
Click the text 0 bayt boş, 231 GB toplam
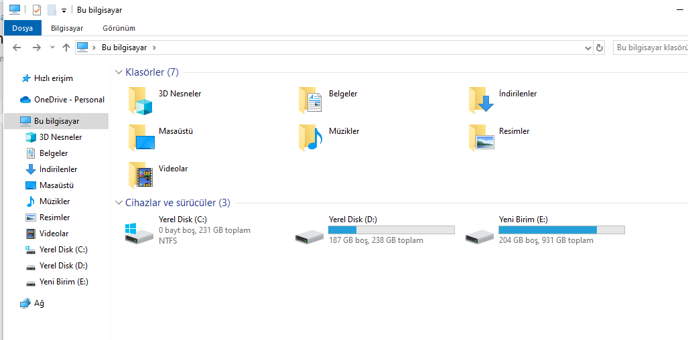[x=204, y=230]
